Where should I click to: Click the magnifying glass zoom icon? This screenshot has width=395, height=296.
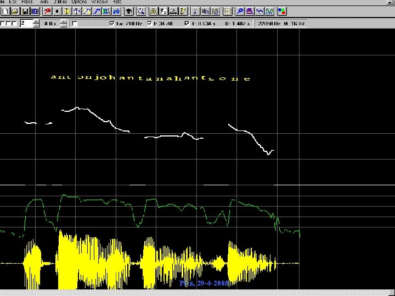(x=141, y=12)
